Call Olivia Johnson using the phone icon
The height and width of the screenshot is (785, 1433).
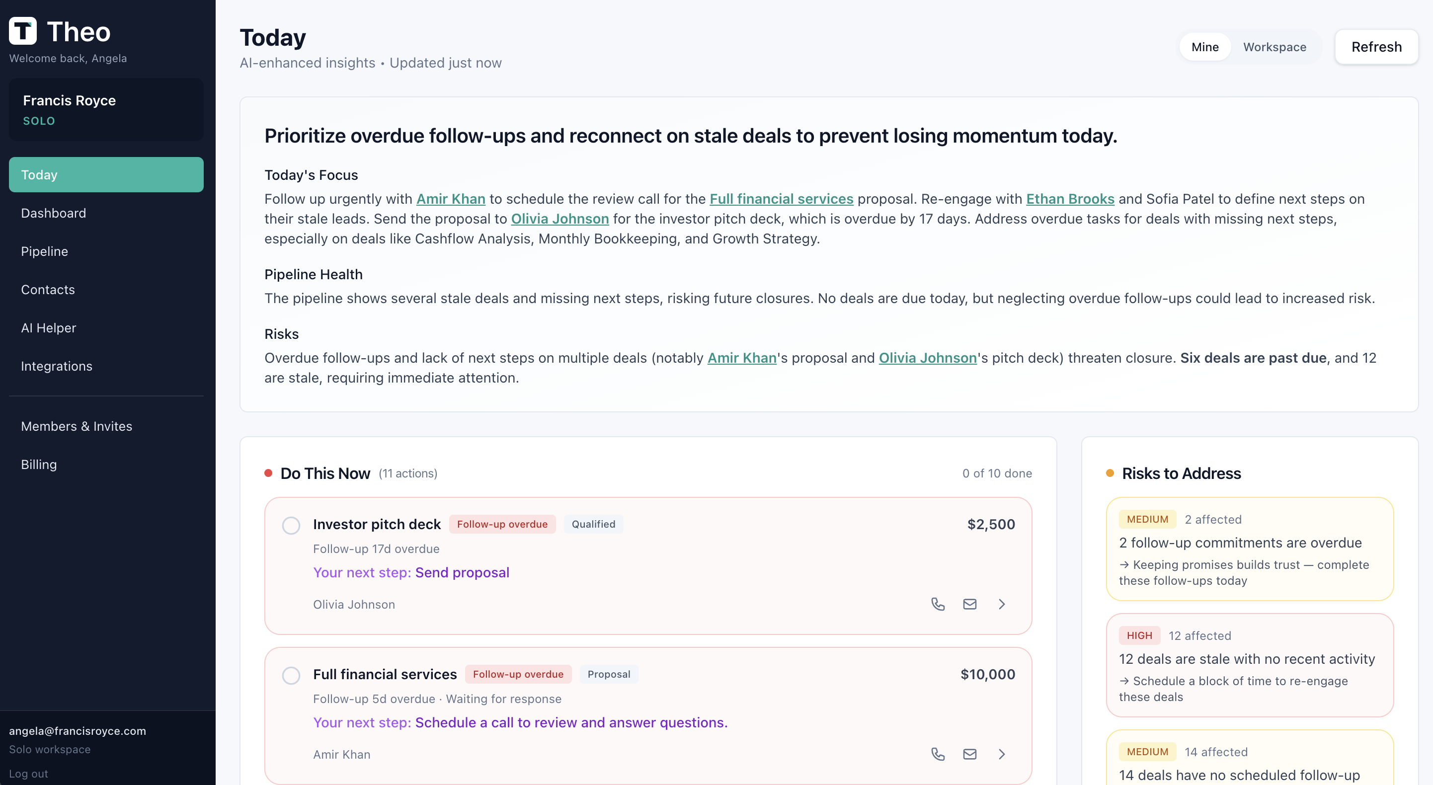[939, 604]
